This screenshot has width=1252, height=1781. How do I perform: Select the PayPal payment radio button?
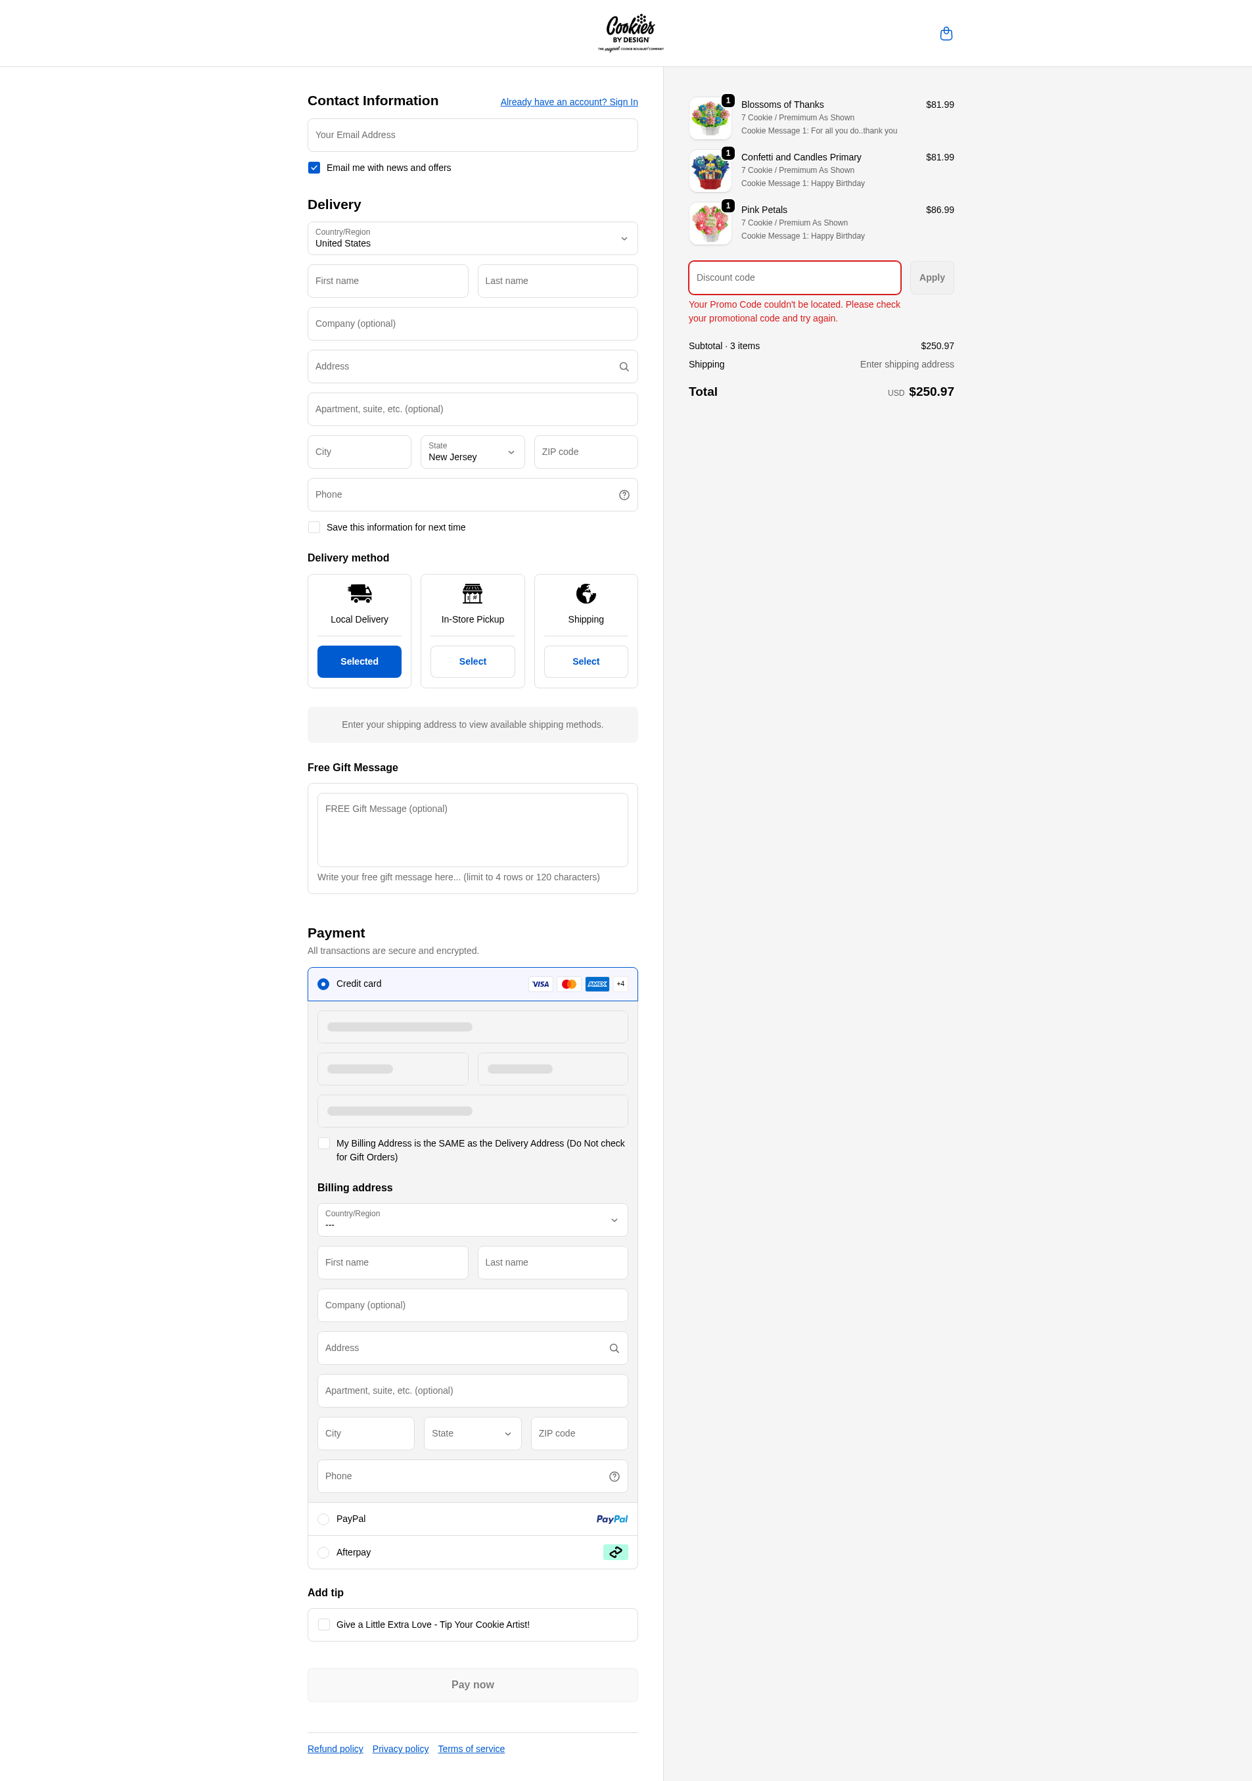tap(323, 1519)
